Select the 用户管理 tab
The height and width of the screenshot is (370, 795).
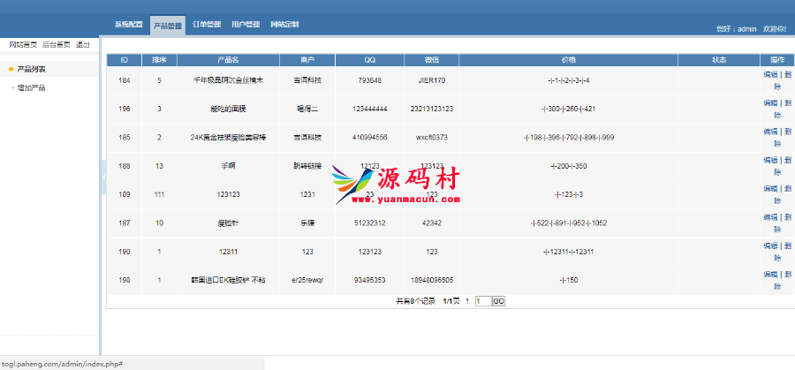[246, 25]
